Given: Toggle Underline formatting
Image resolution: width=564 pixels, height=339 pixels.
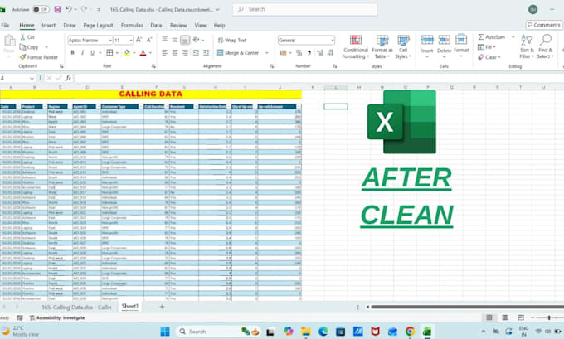Looking at the screenshot, I should click(92, 53).
